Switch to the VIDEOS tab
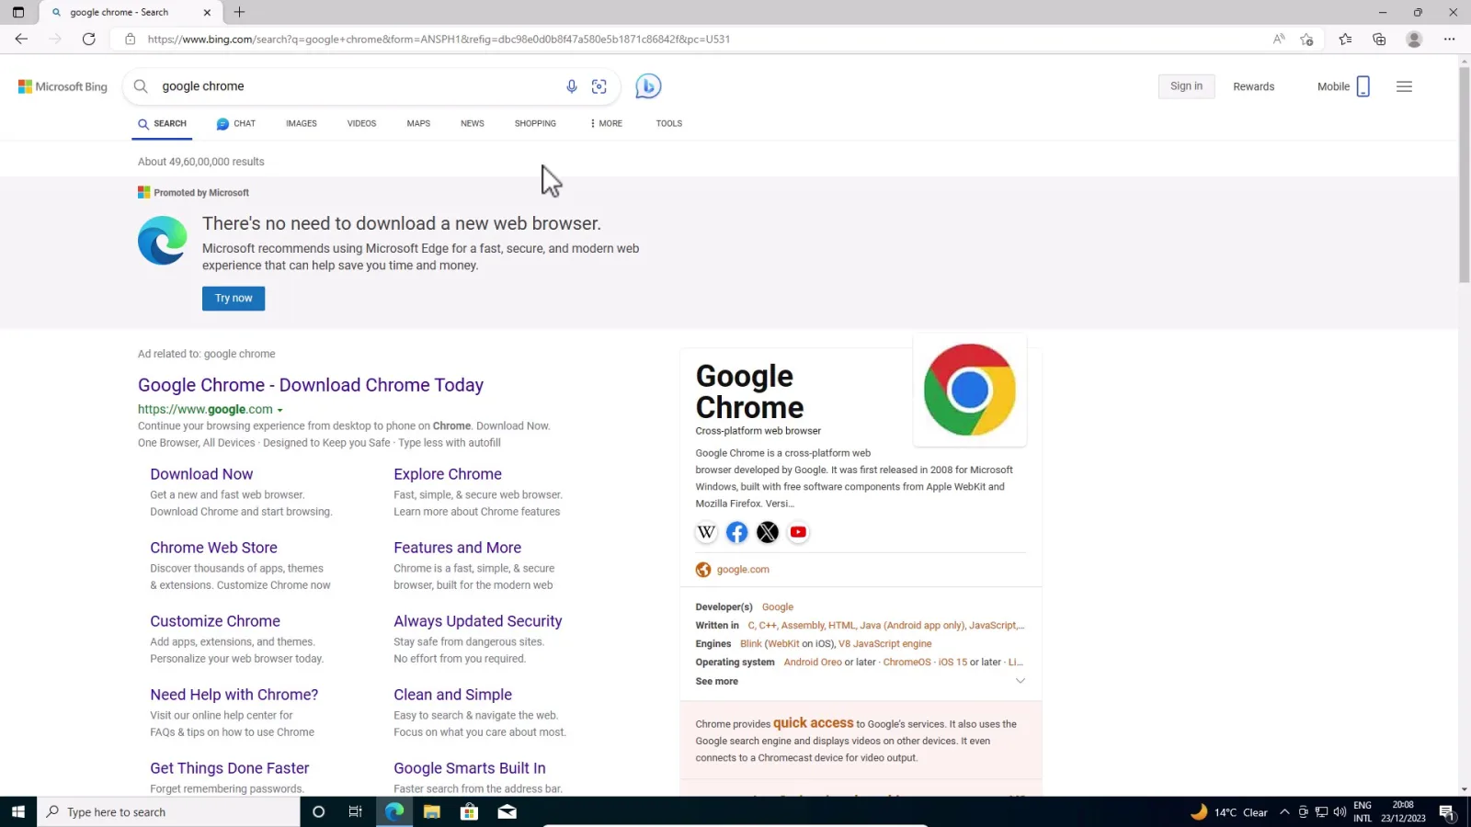 tap(361, 123)
